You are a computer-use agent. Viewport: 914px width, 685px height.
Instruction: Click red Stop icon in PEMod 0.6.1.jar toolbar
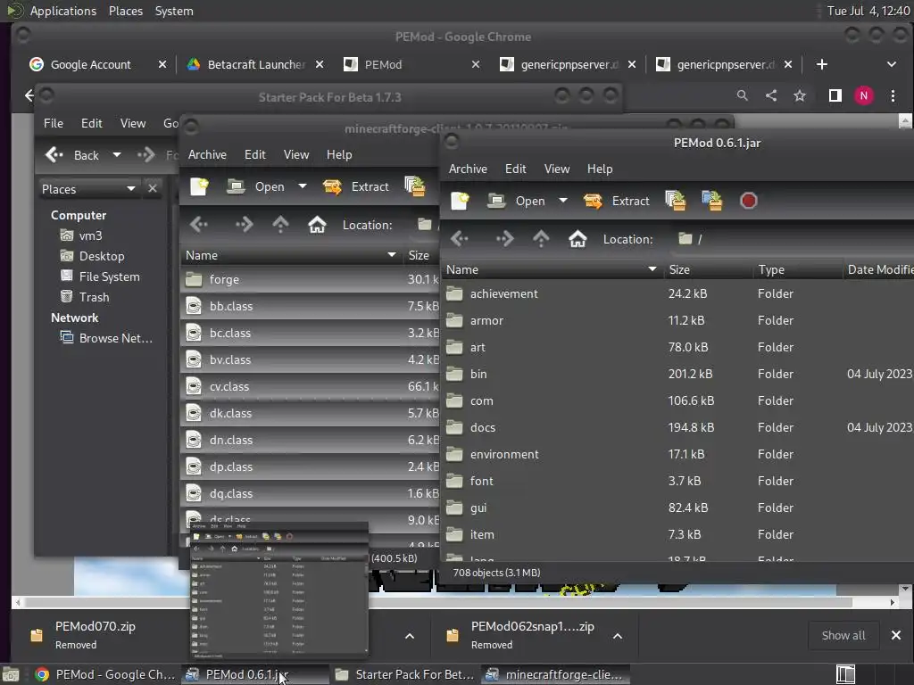point(749,201)
